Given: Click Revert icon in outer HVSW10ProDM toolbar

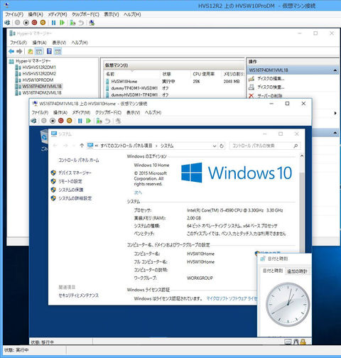Looking at the screenshot, I should pos(81,23).
